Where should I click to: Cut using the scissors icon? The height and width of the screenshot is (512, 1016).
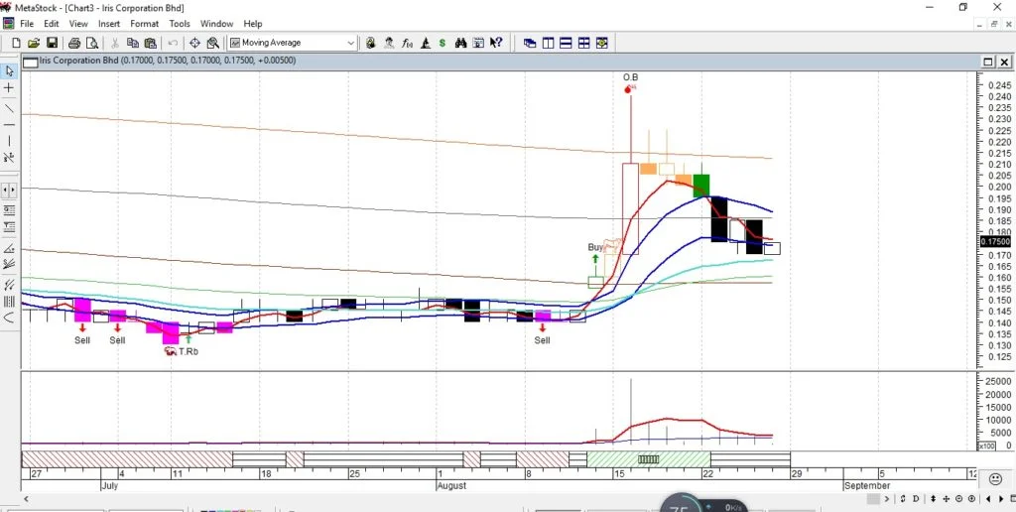(115, 43)
